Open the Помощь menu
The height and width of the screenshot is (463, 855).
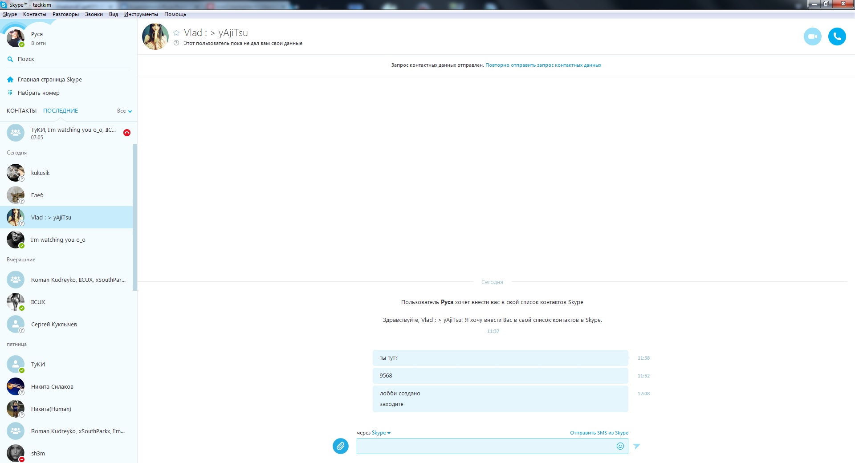pos(175,14)
